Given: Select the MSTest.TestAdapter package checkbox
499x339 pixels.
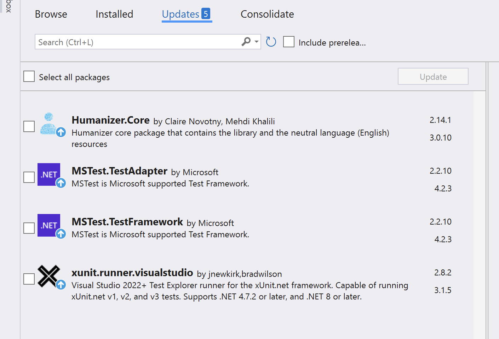Looking at the screenshot, I should pyautogui.click(x=29, y=177).
